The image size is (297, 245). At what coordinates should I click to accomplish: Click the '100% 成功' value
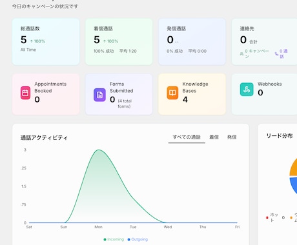click(103, 51)
